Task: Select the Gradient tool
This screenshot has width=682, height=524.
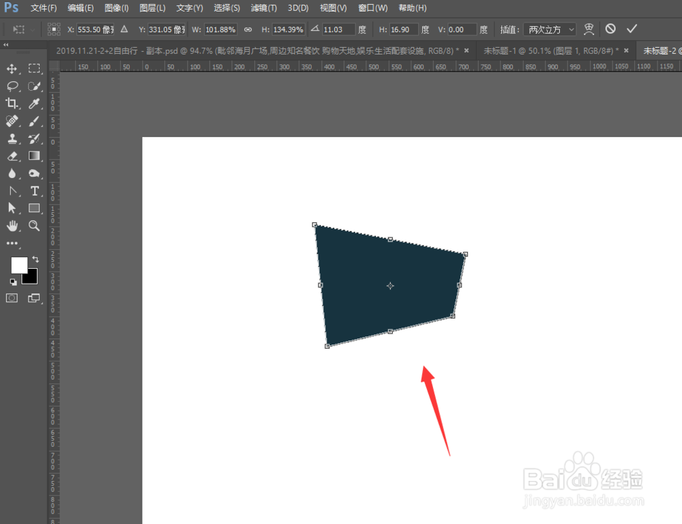Action: click(x=34, y=156)
